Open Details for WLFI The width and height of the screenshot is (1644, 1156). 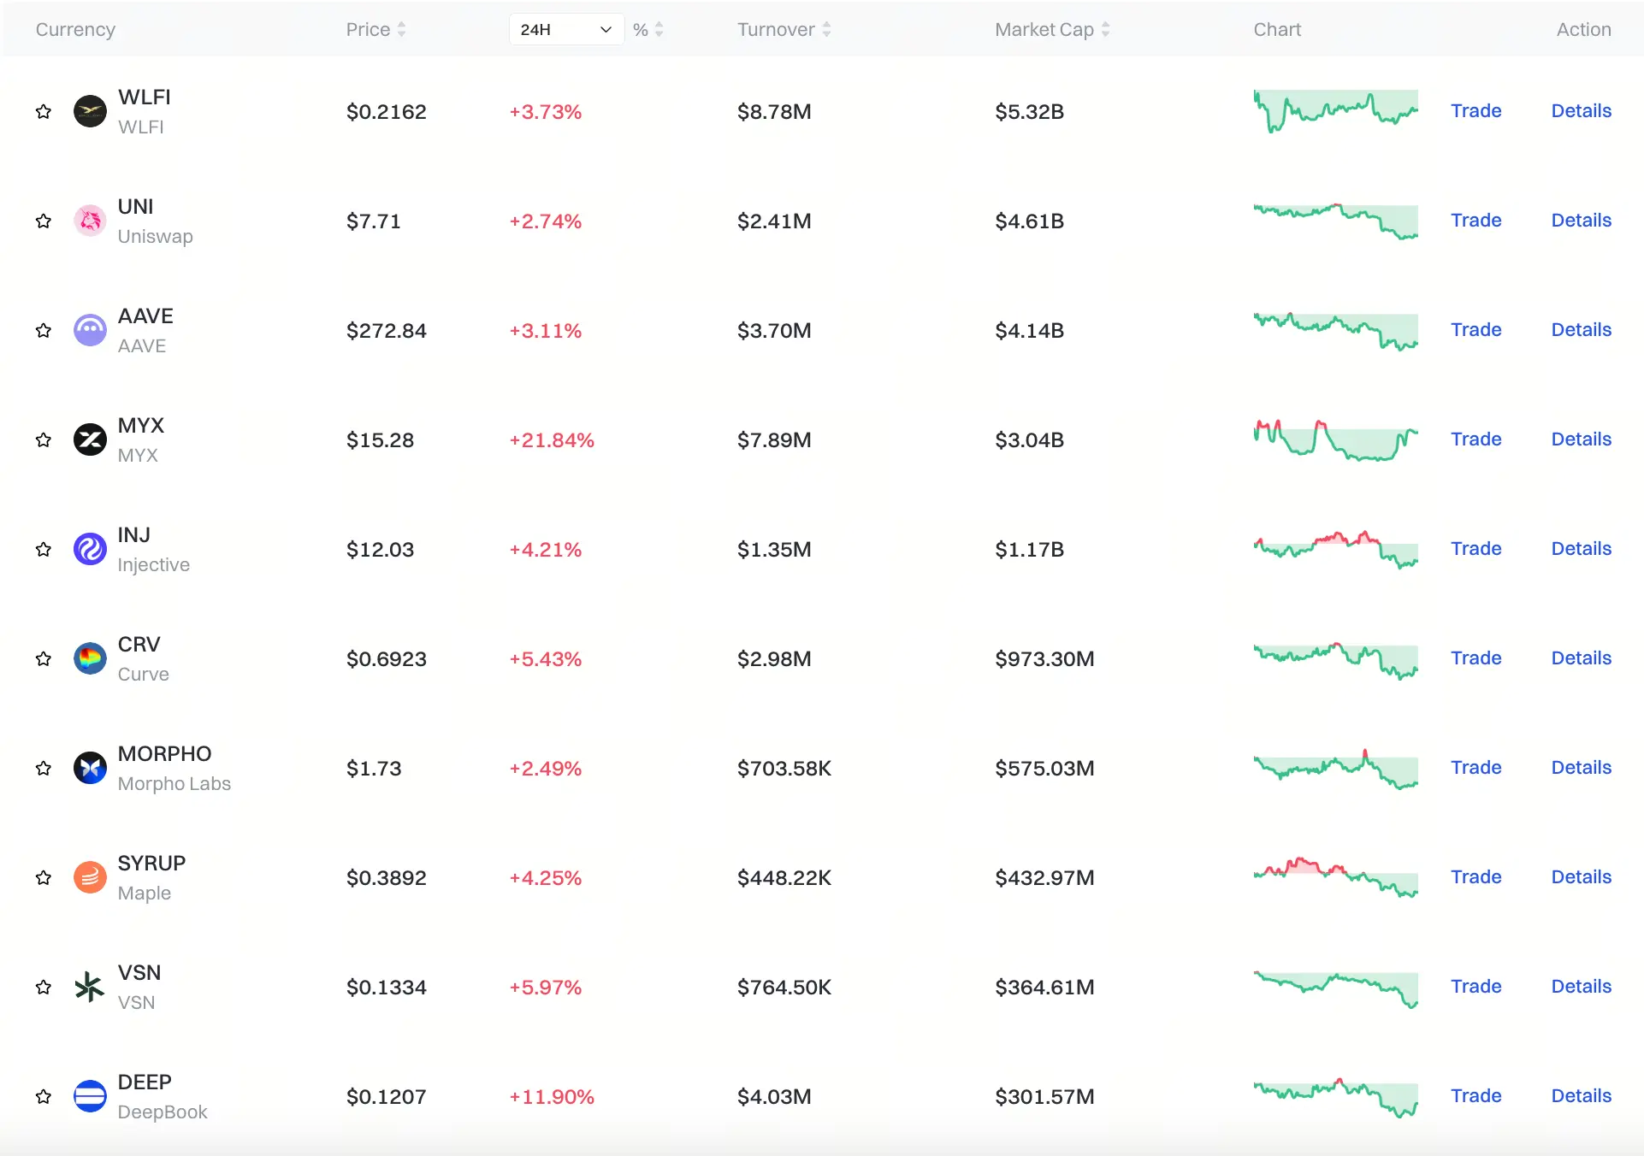click(1582, 111)
